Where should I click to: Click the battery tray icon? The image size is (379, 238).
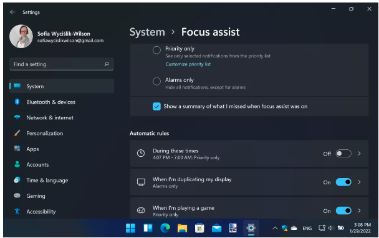click(341, 228)
